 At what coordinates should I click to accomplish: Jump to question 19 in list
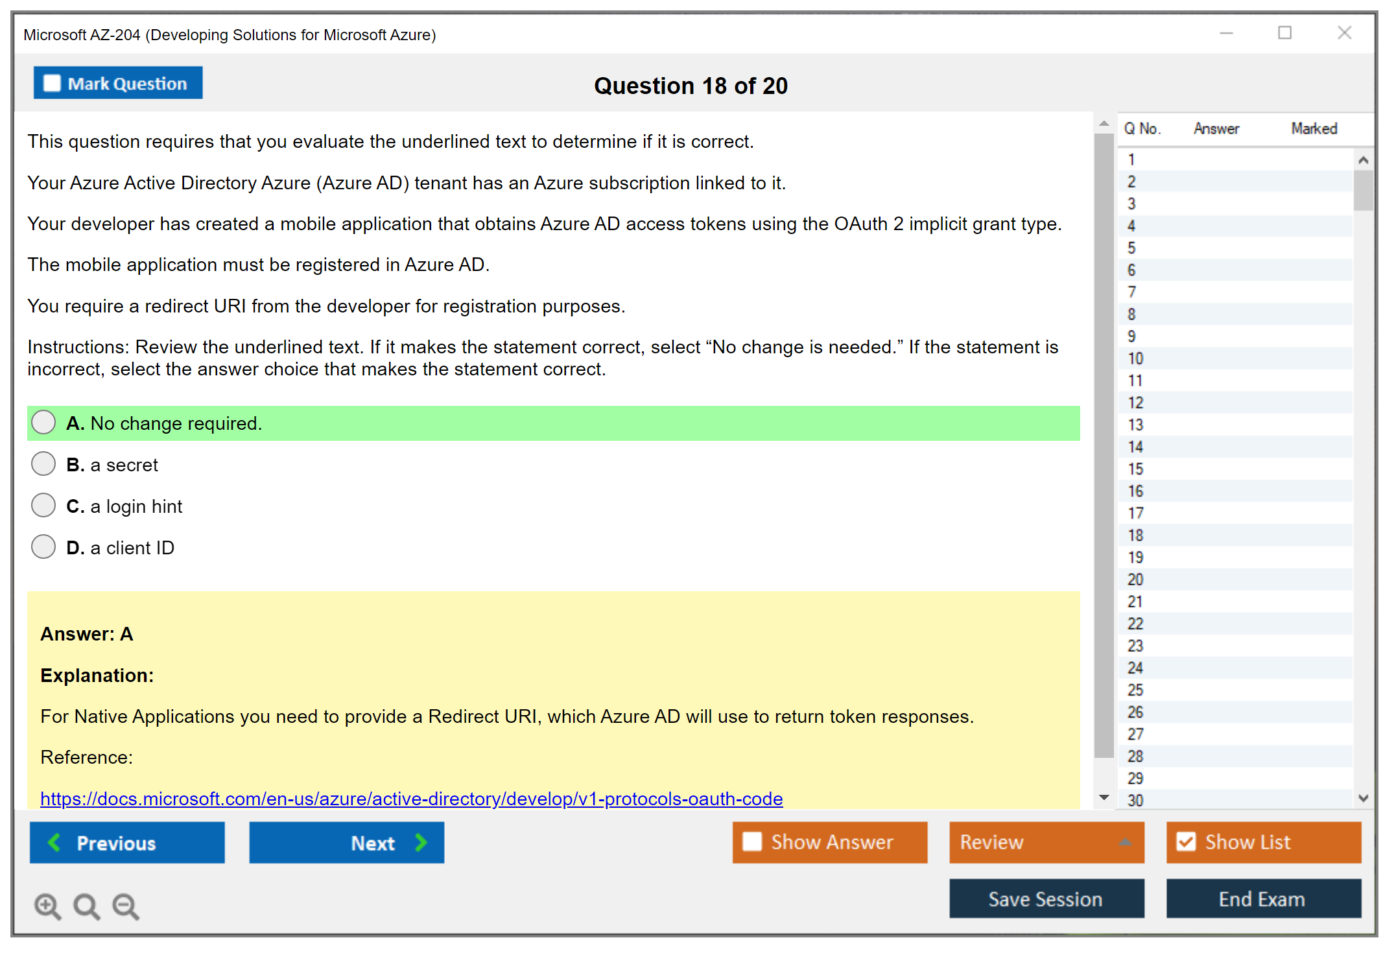point(1135,558)
